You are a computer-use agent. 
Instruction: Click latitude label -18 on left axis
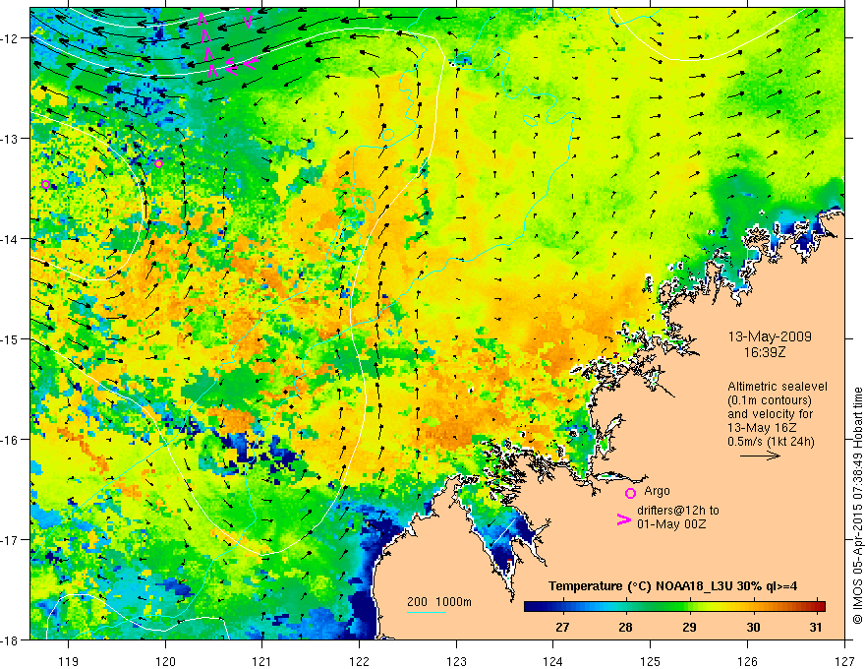coord(11,639)
